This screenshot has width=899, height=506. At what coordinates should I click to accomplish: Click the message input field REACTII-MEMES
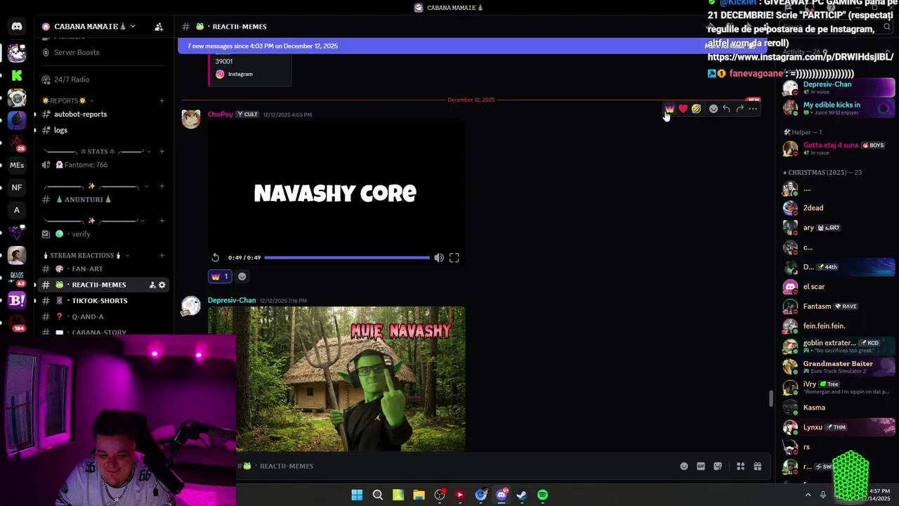(457, 466)
